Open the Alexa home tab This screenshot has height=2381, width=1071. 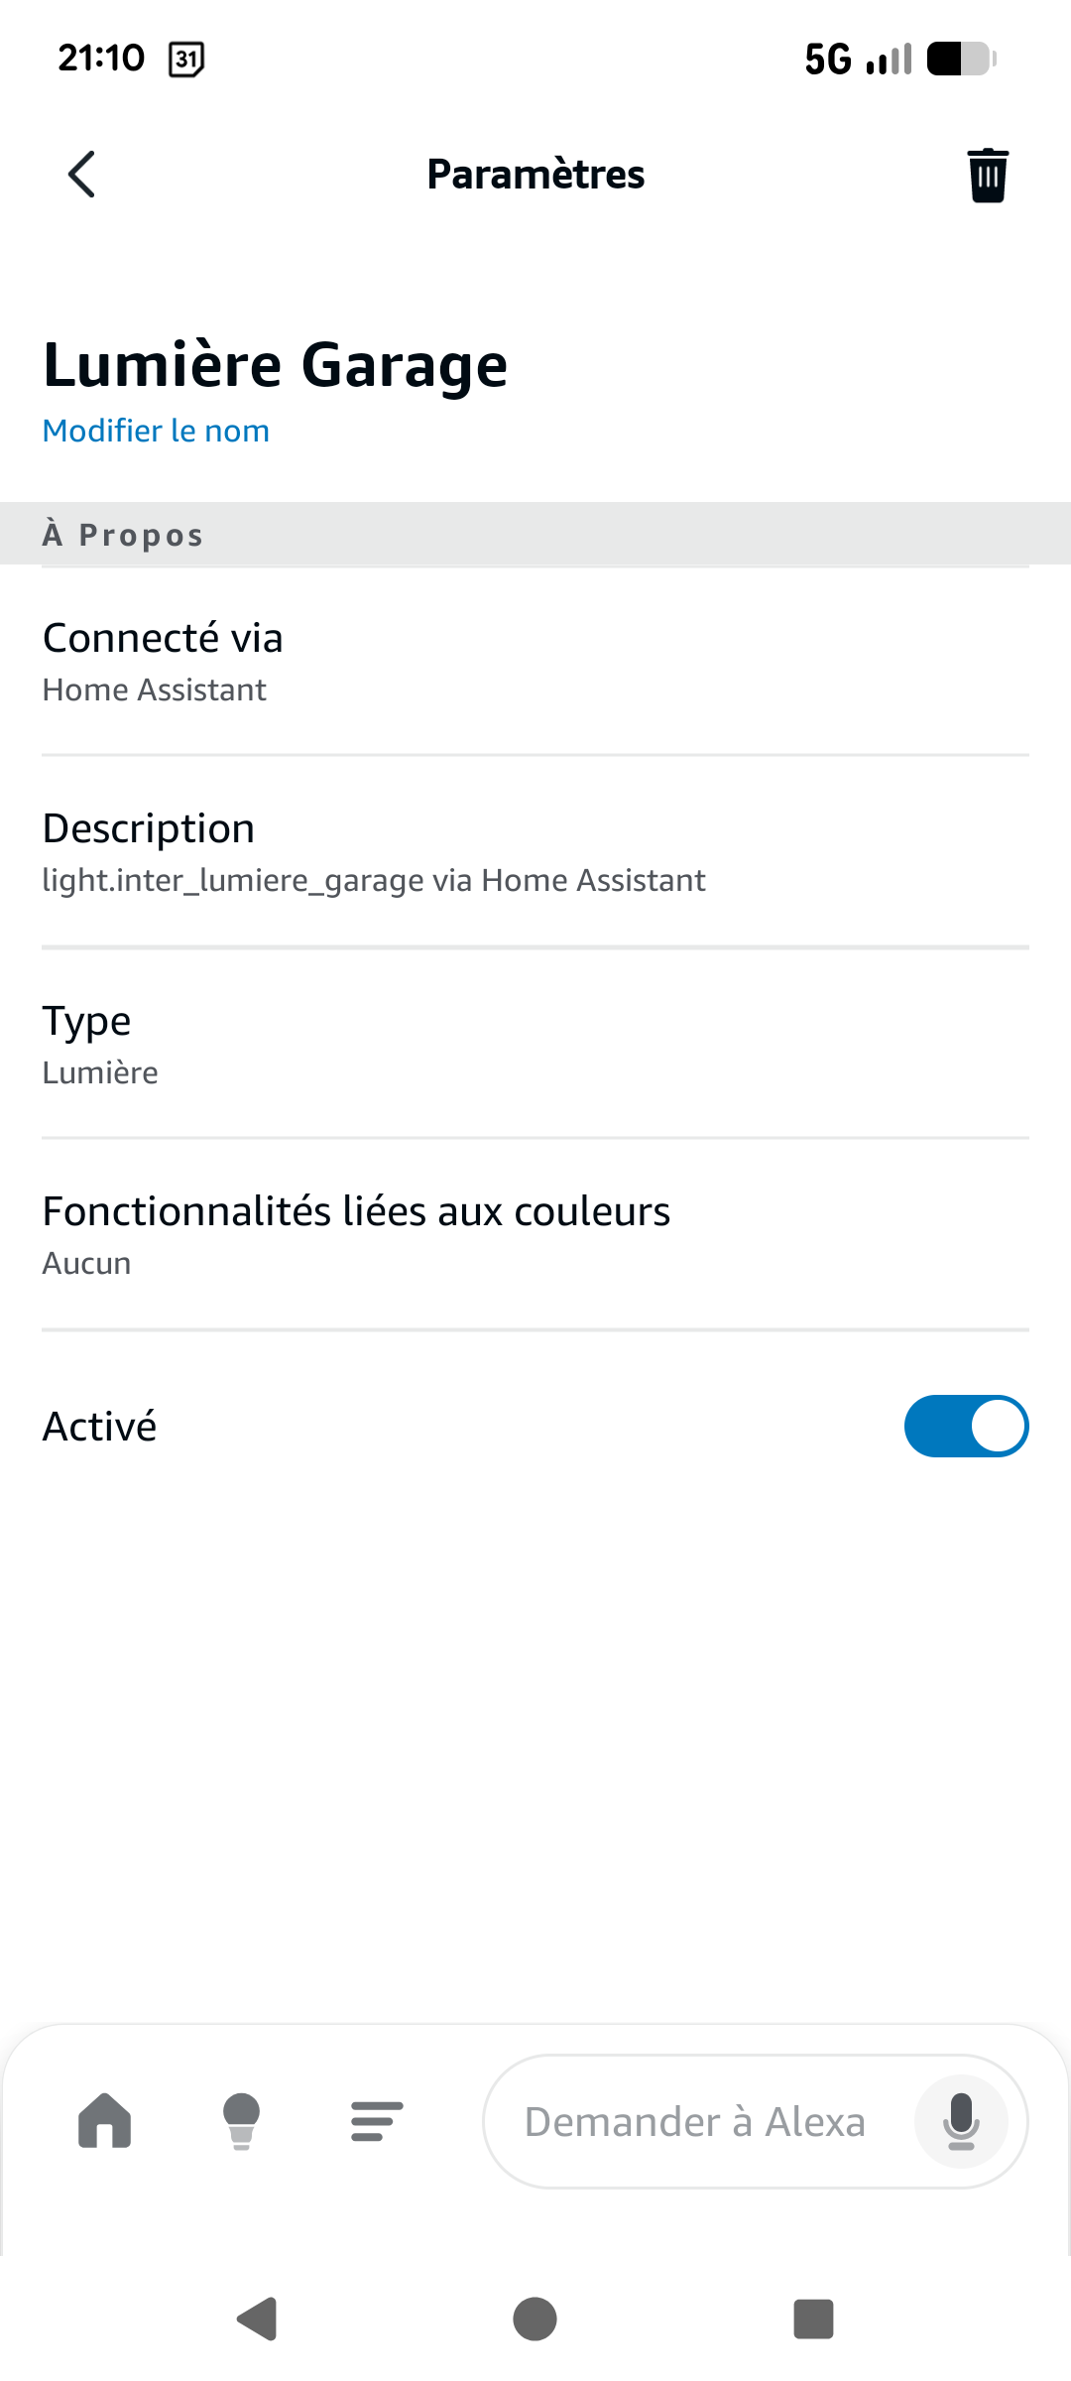tap(105, 2121)
